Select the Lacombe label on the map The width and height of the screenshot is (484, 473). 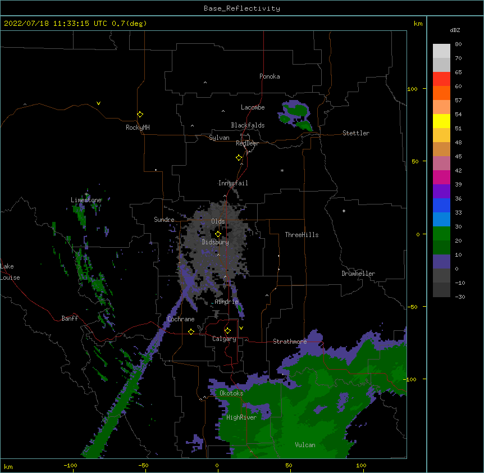click(x=253, y=107)
